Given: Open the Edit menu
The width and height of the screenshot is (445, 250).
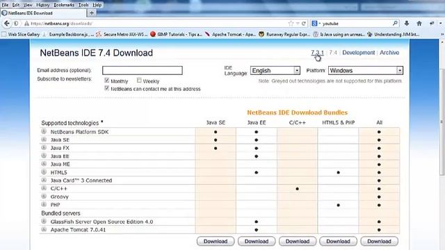Looking at the screenshot, I should tap(15, 5).
